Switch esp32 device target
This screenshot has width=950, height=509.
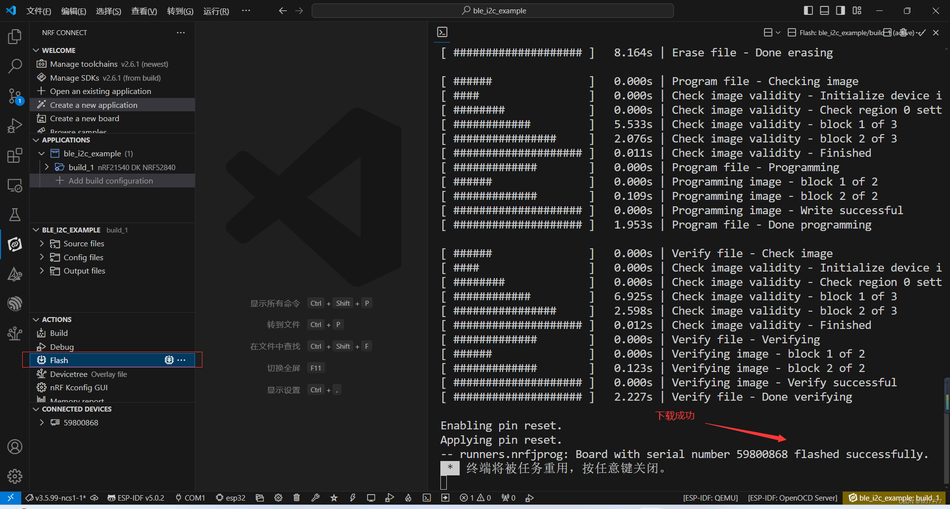click(230, 498)
